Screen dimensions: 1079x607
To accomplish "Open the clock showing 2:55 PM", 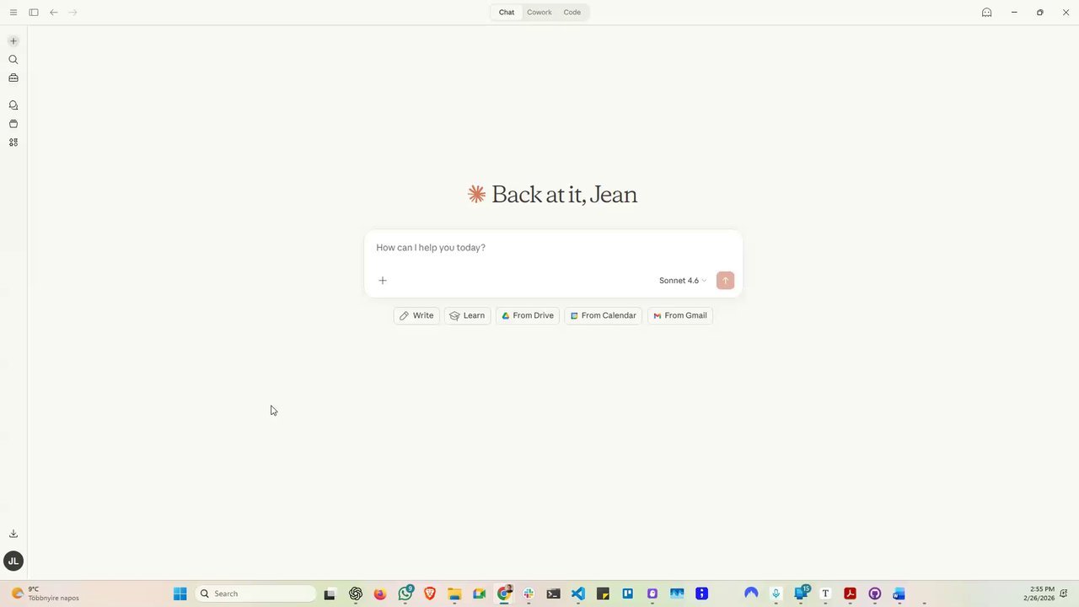I will pyautogui.click(x=1040, y=594).
